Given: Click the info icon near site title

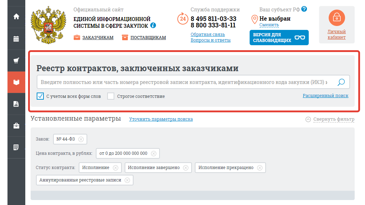Looking at the screenshot, I should [153, 26].
